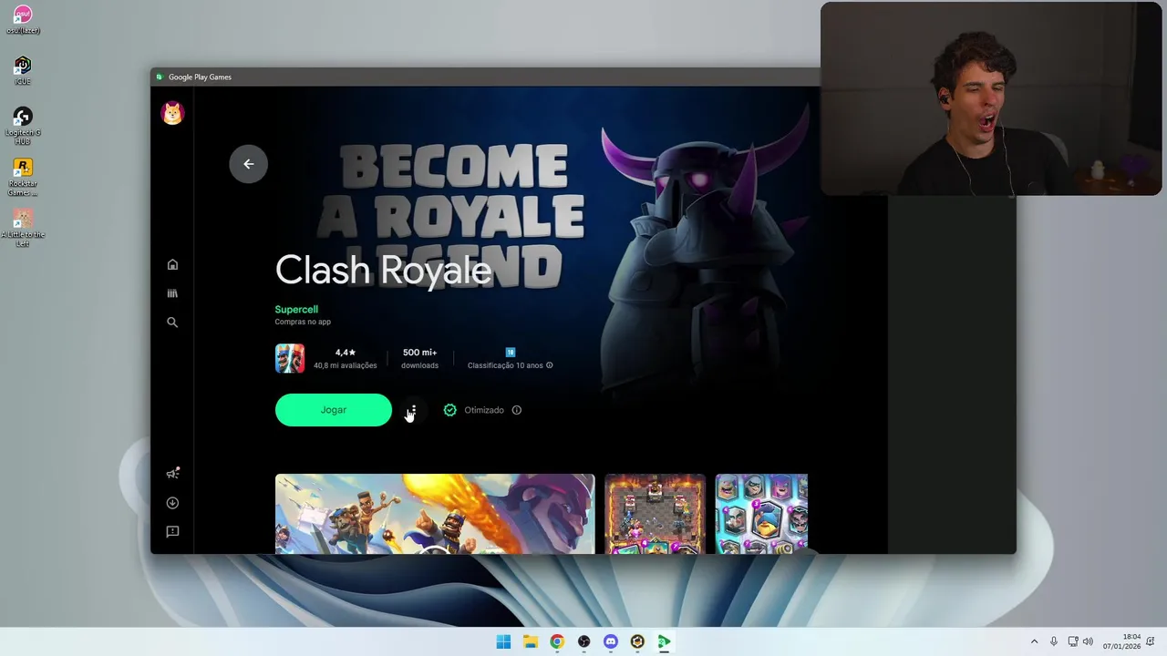Click the Otimizado badge

[x=473, y=410]
